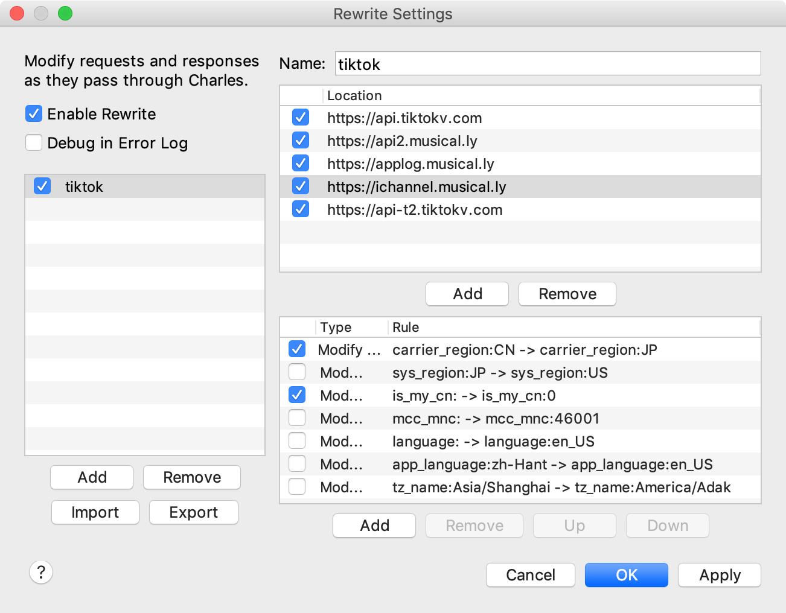Viewport: 786px width, 613px height.
Task: Check the mcc_mnc:46001 rule checkbox
Action: (x=297, y=418)
